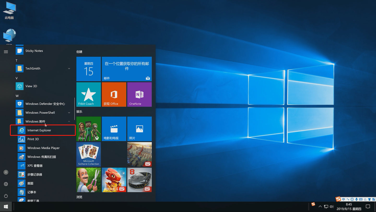Open Sogou emoji smiley panel

point(352,199)
